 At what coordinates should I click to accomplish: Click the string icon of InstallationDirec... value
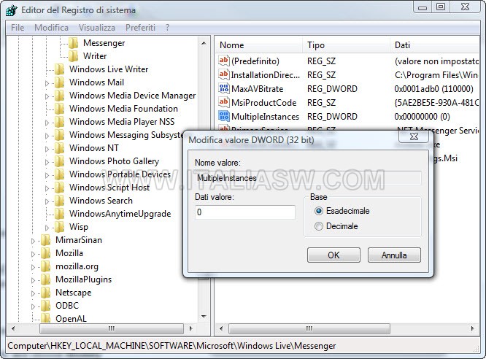(x=224, y=74)
